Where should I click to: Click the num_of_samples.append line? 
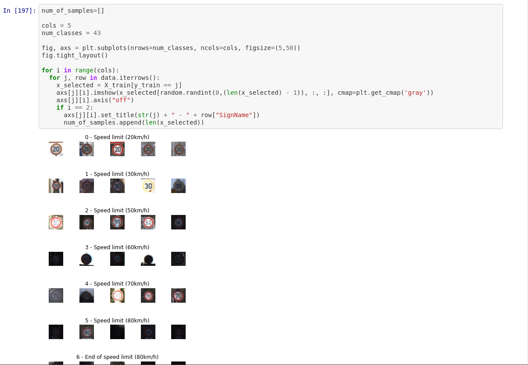(134, 122)
